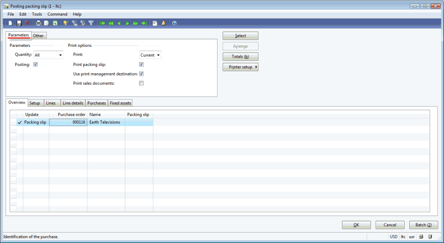This screenshot has height=243, width=444.
Task: Click the OK button
Action: pos(356,225)
